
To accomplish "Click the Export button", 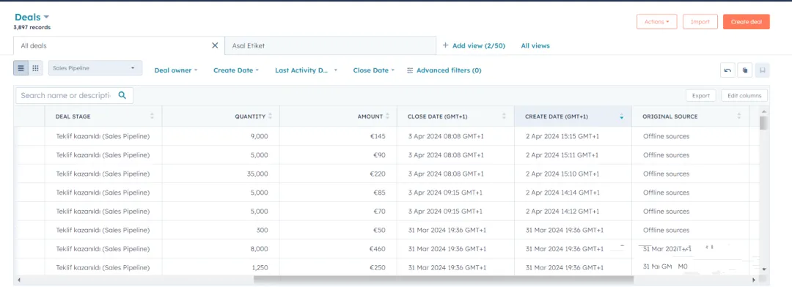I will click(x=700, y=95).
